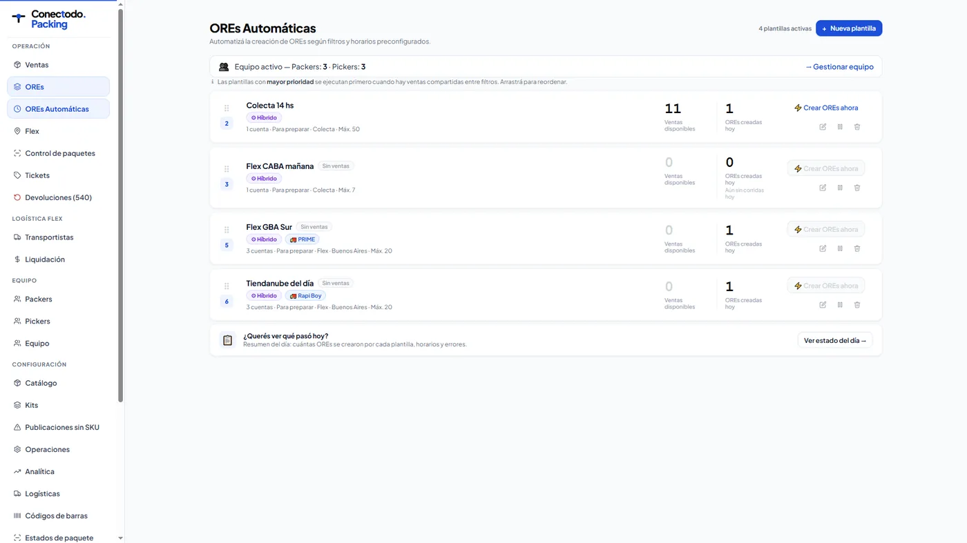Remove the Flex CABA mañana template
Viewport: 967px width, 543px height.
pyautogui.click(x=857, y=188)
